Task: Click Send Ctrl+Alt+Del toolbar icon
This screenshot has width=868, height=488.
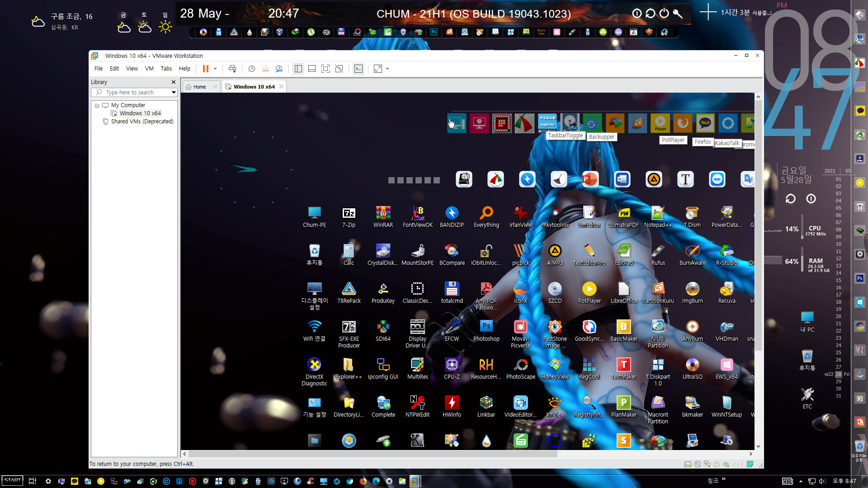Action: 232,69
